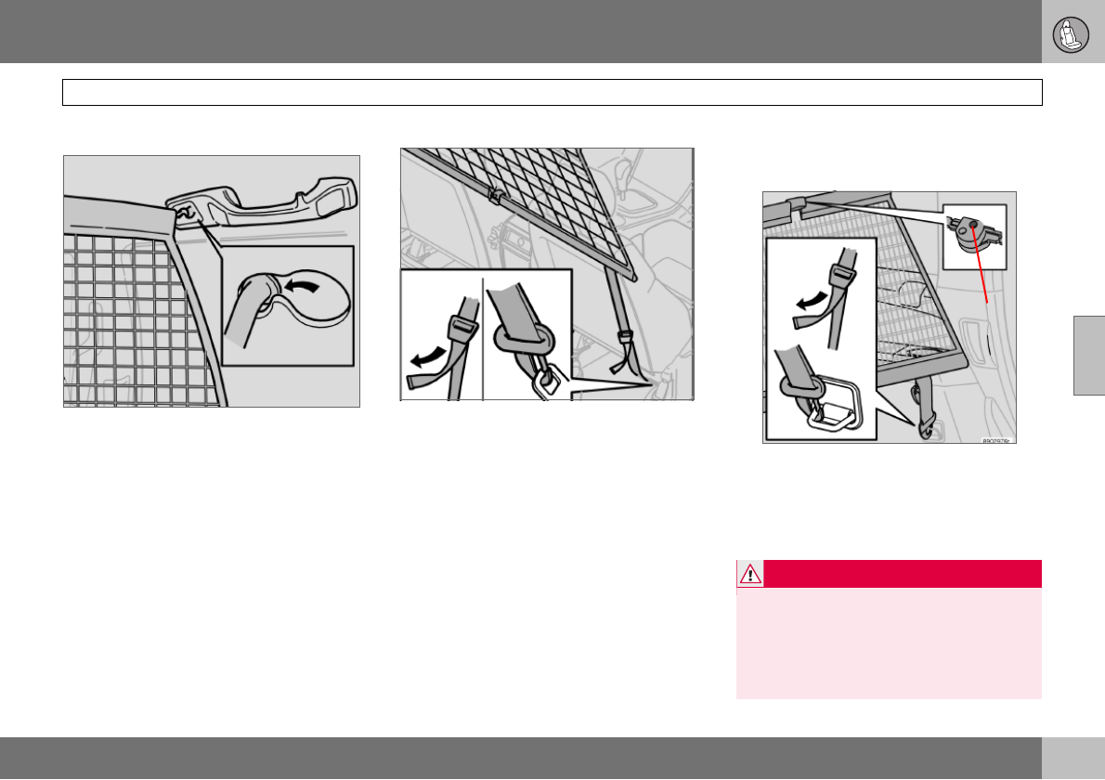Click the warning triangle icon
Viewport: 1105px width, 780px height.
coord(750,574)
